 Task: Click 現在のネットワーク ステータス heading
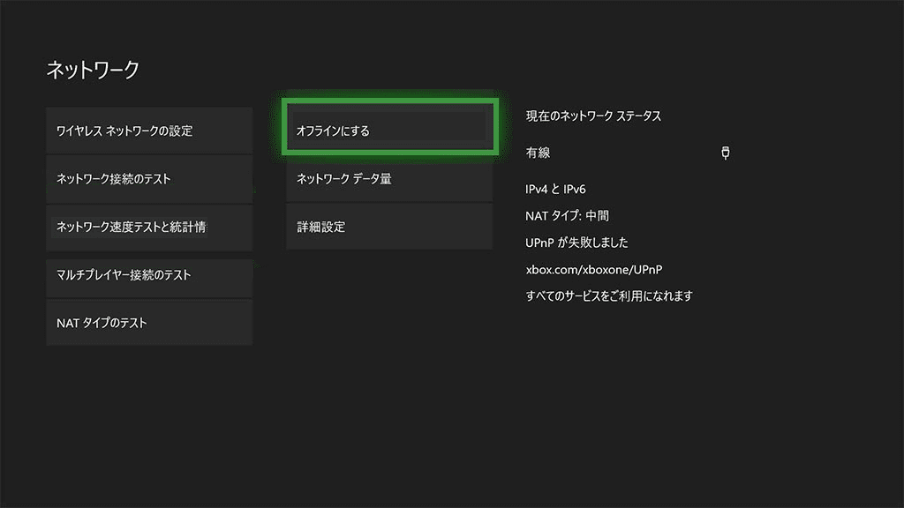pos(593,116)
